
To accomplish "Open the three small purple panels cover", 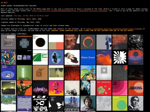I will point(24,58).
